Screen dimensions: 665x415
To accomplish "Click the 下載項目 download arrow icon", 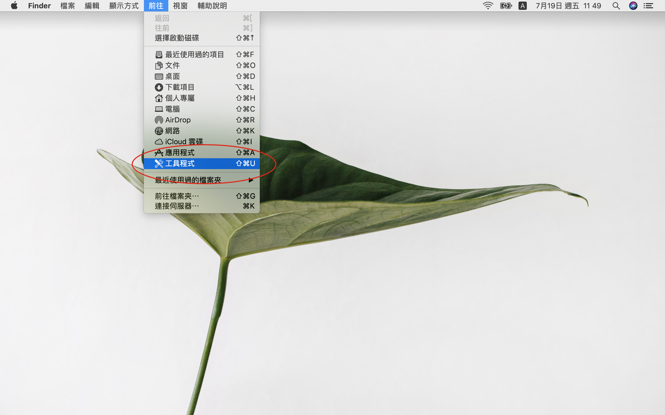I will [x=159, y=87].
